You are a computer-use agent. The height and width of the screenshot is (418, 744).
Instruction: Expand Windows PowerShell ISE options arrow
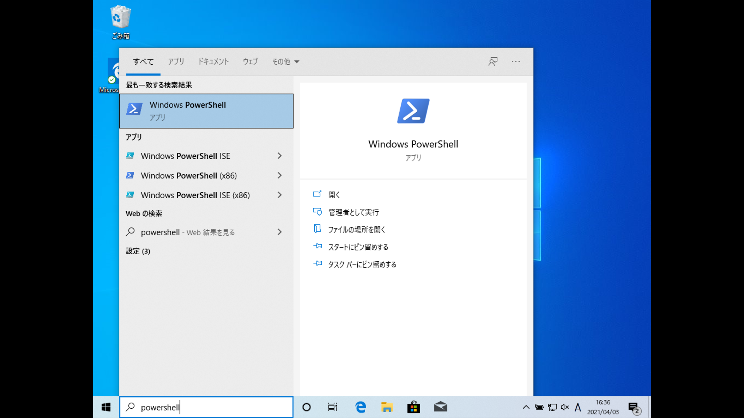[x=279, y=156]
